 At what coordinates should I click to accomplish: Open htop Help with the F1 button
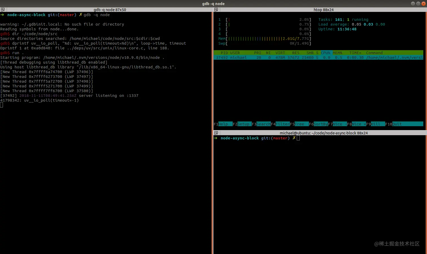(223, 124)
